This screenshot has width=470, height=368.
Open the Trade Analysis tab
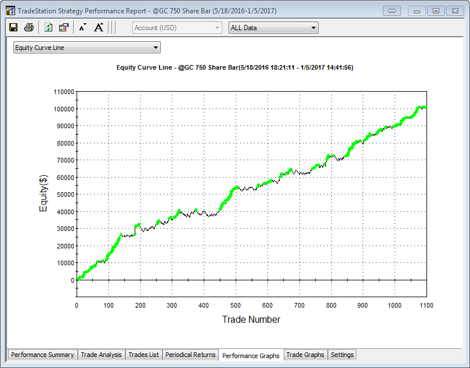[102, 355]
